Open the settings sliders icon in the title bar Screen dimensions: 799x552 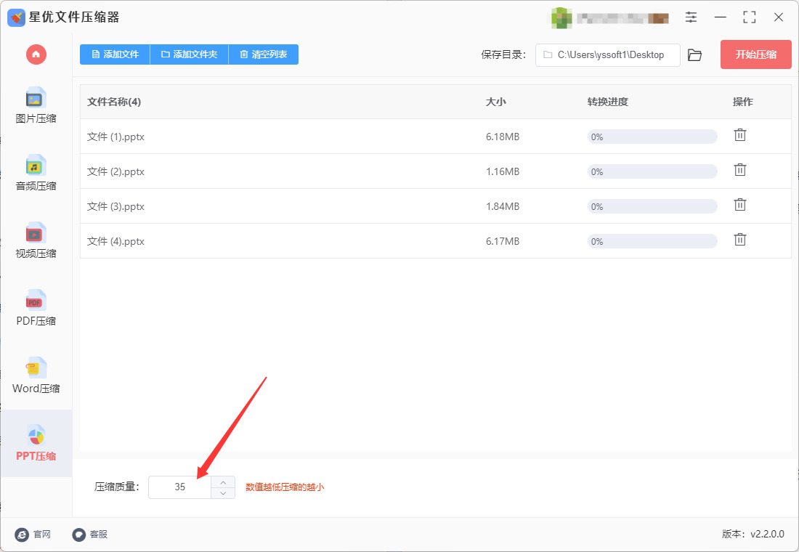click(691, 17)
